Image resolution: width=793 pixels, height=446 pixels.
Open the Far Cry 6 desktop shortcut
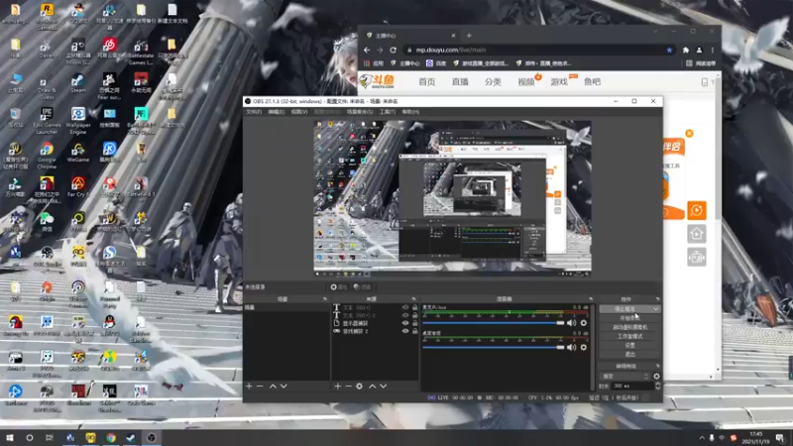tap(78, 186)
